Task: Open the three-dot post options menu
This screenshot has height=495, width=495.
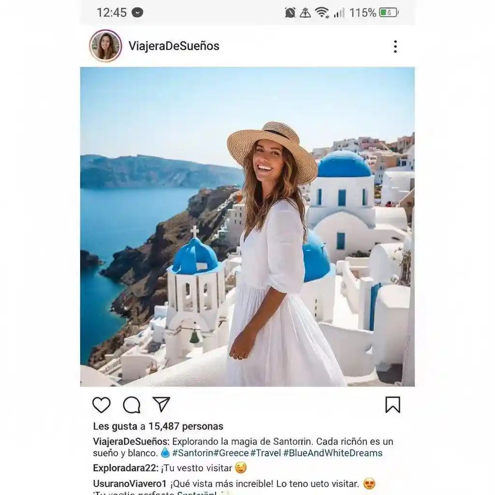Action: (395, 46)
